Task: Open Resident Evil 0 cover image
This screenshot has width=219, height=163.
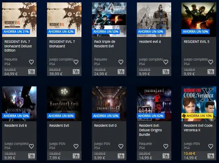Action: (109, 104)
